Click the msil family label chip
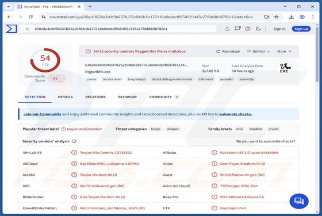 tap(239, 129)
